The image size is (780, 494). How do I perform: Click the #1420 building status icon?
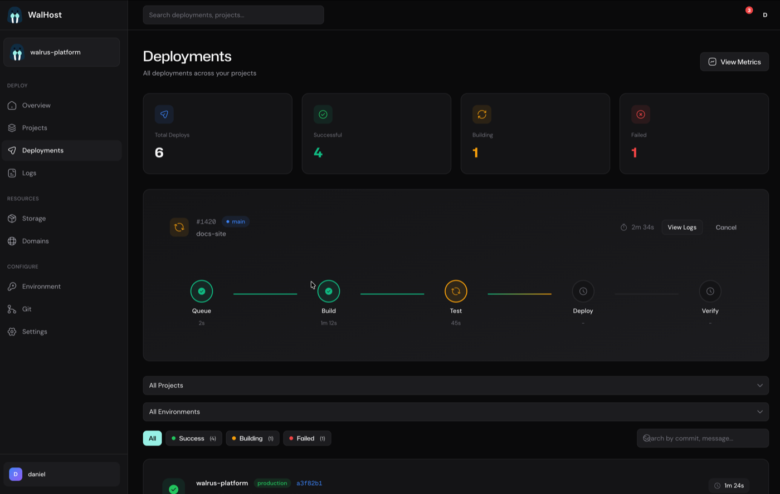click(179, 227)
